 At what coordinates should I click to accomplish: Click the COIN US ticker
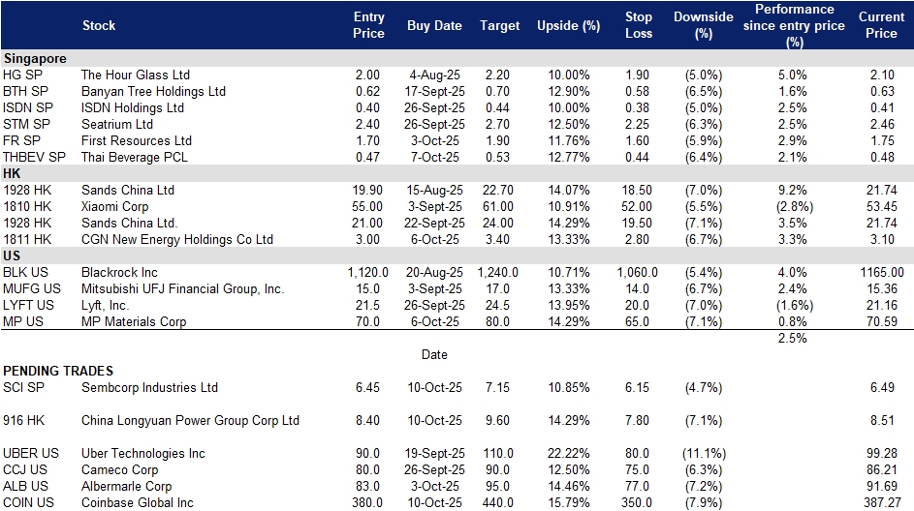[28, 502]
